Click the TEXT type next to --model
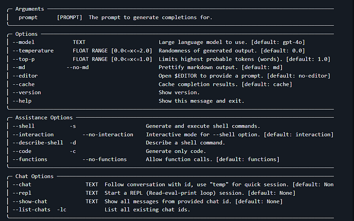The height and width of the screenshot is (221, 354). (79, 42)
